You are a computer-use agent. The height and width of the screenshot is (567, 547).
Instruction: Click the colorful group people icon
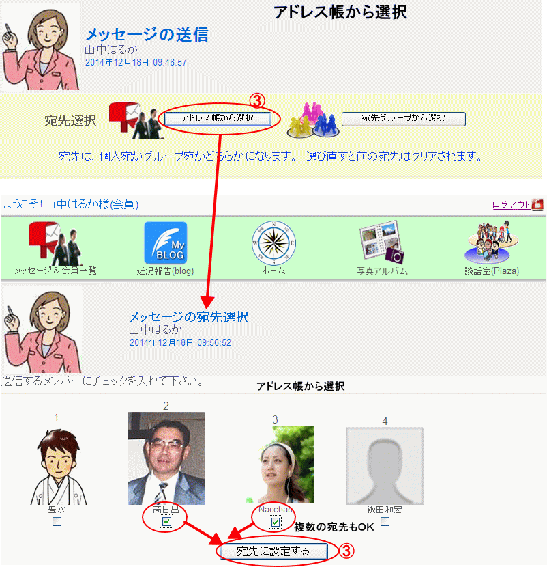tap(310, 119)
